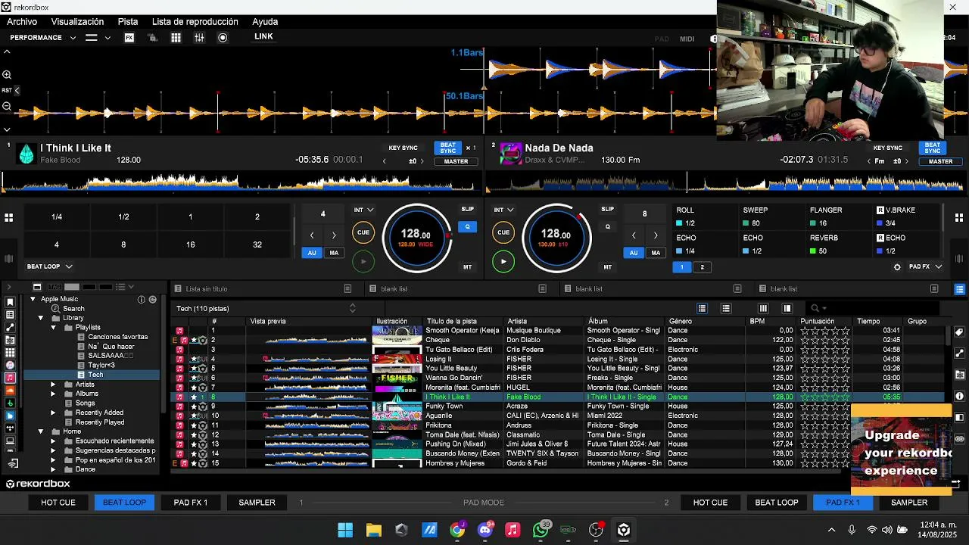
Task: Set deck 1 as MASTER
Action: [456, 161]
